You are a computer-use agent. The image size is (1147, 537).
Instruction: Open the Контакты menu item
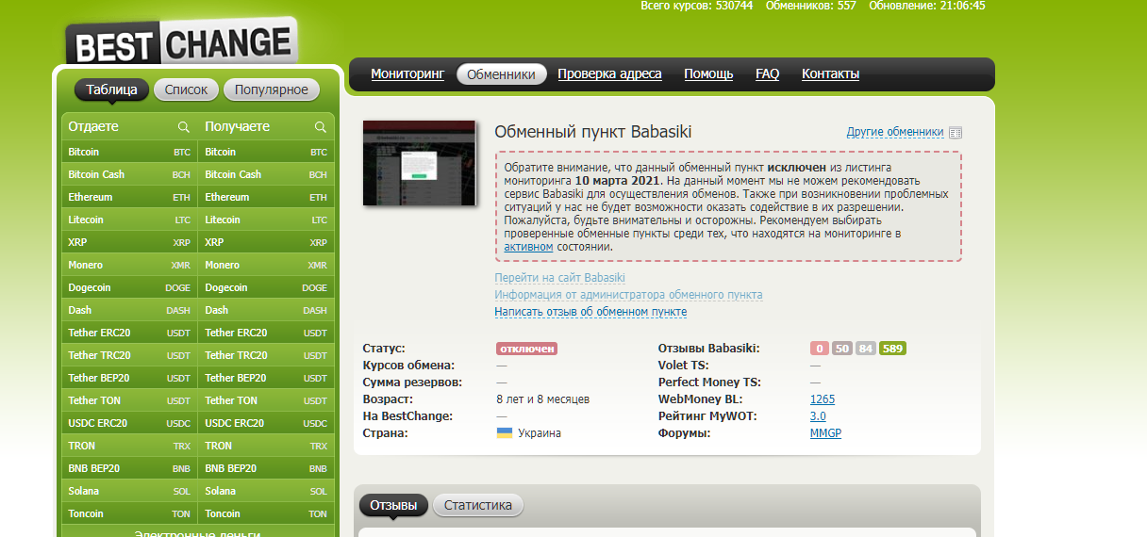[830, 73]
